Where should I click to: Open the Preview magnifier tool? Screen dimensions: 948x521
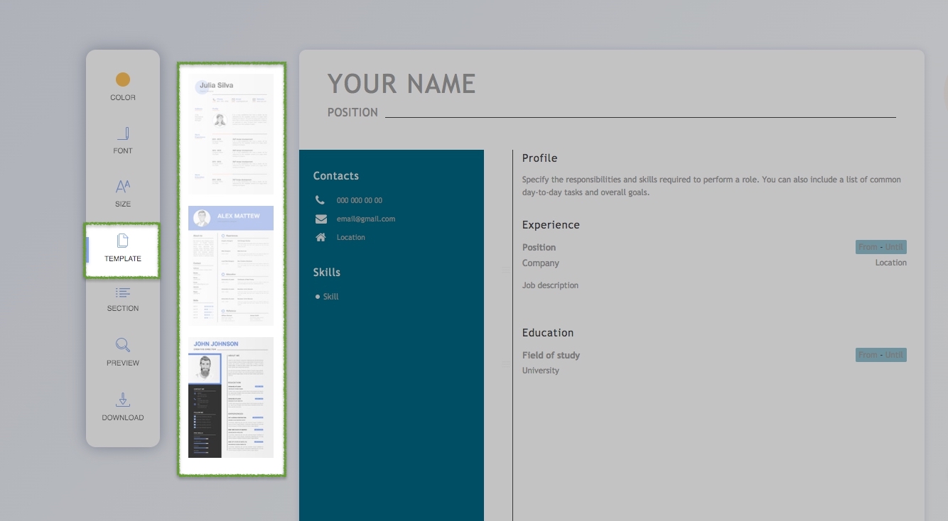pos(123,353)
